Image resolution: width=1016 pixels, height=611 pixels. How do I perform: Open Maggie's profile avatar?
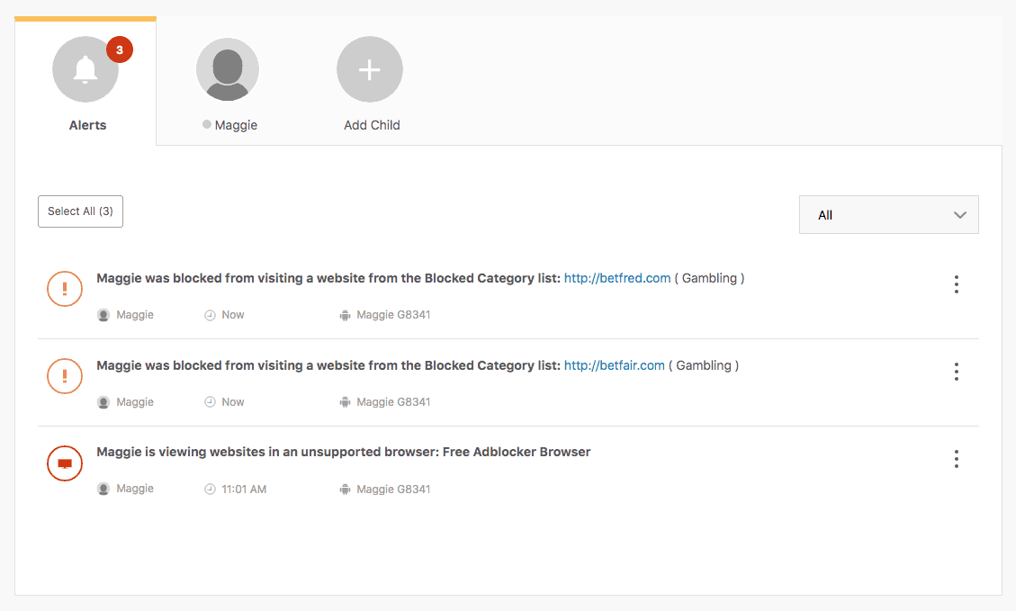point(228,70)
